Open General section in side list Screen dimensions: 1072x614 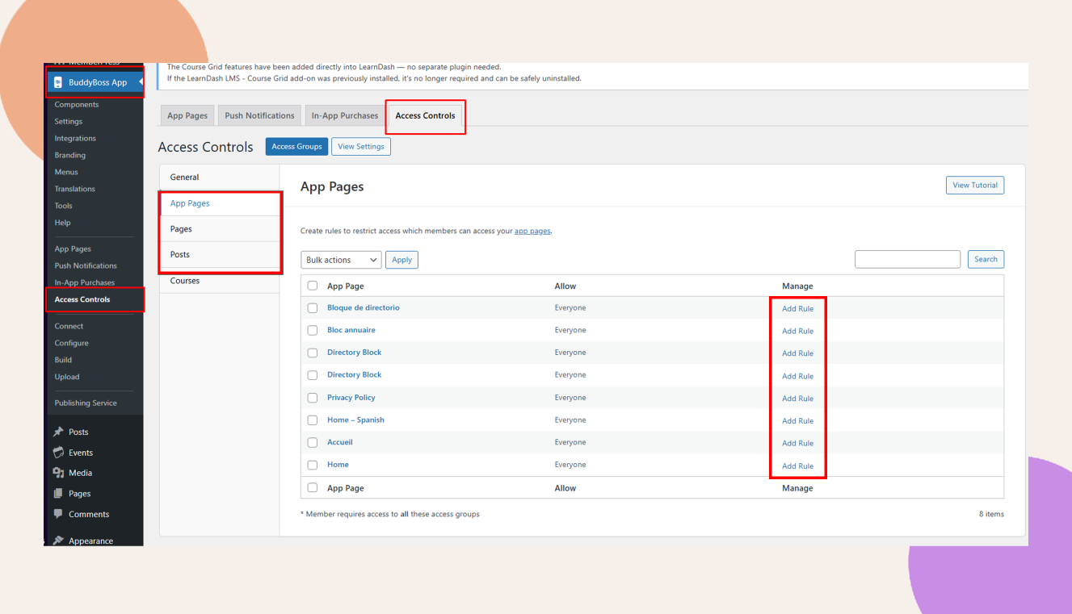click(220, 178)
